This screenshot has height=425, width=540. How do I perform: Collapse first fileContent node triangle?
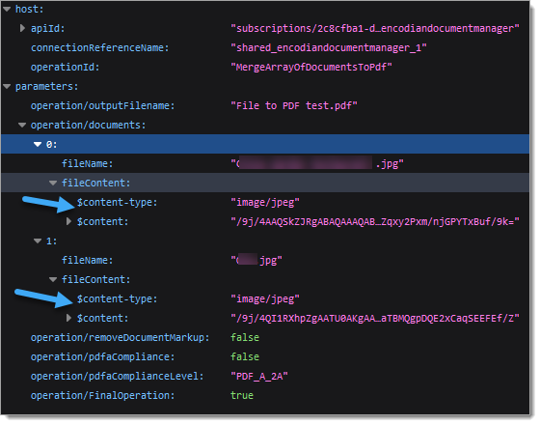(53, 184)
